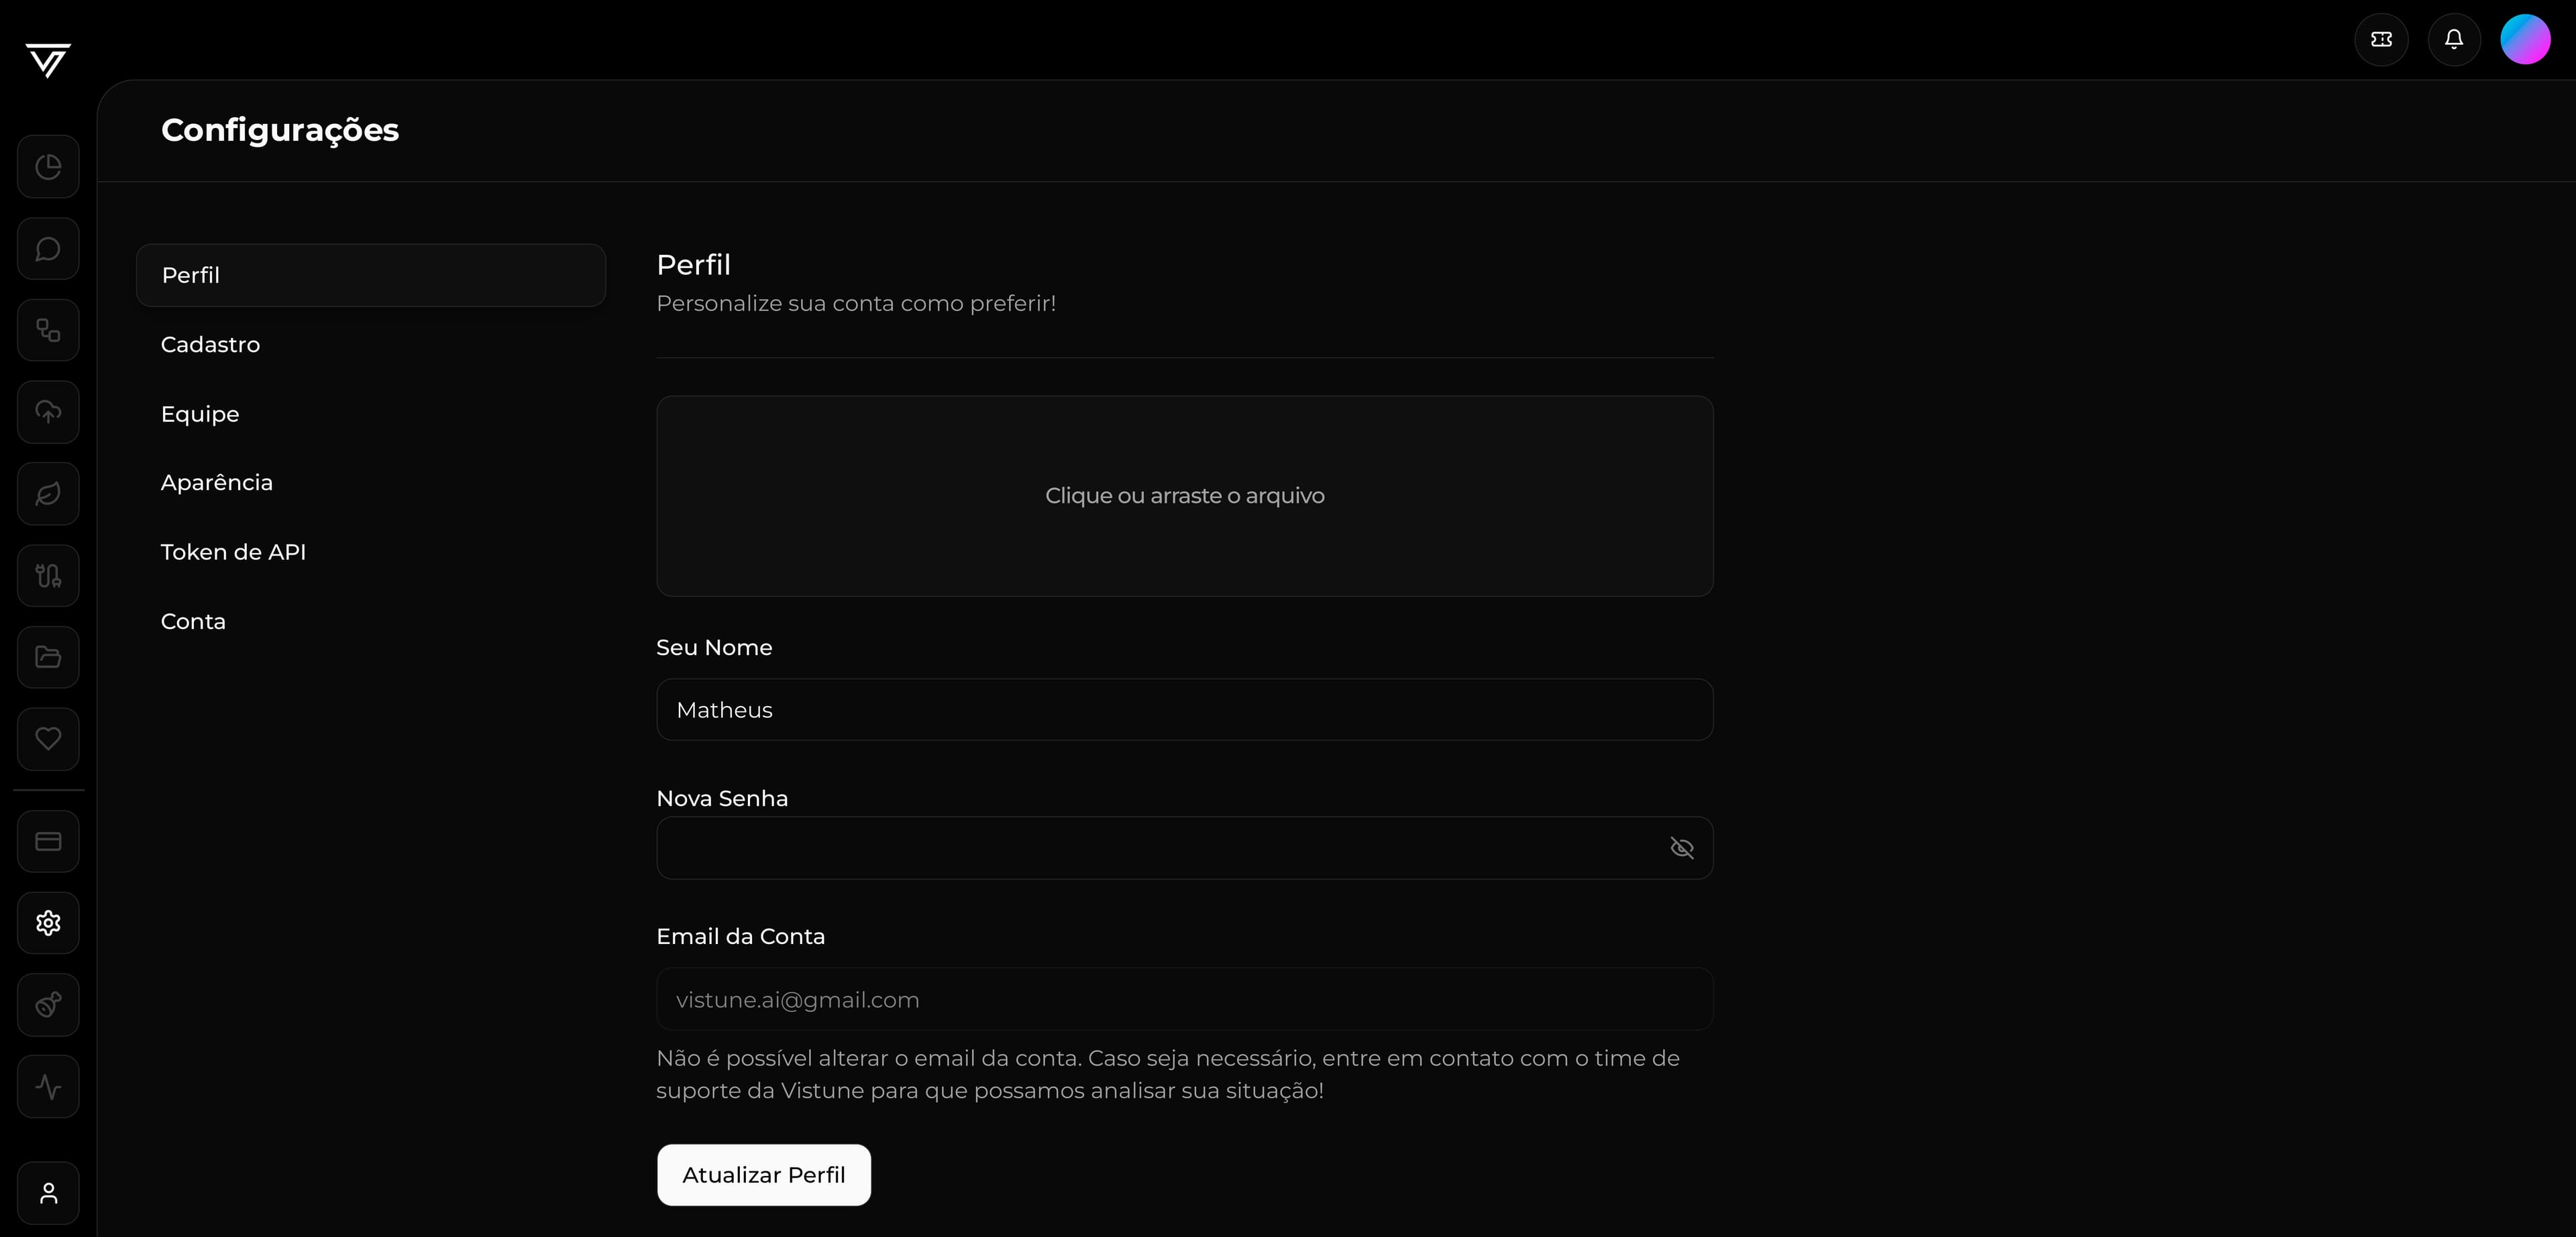
Task: Select the Perfil settings tab
Action: (371, 275)
